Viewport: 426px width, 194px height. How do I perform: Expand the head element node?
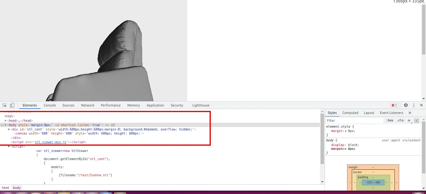6,121
